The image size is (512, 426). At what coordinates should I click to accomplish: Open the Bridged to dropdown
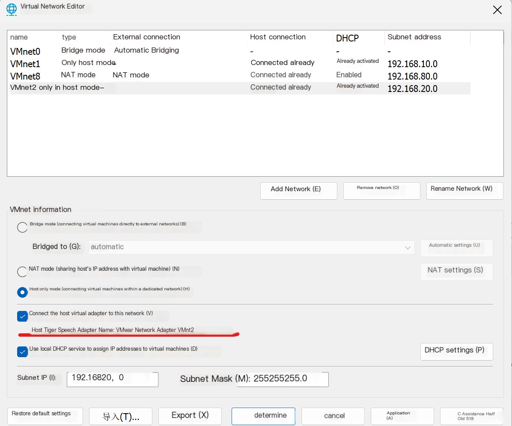pos(251,247)
